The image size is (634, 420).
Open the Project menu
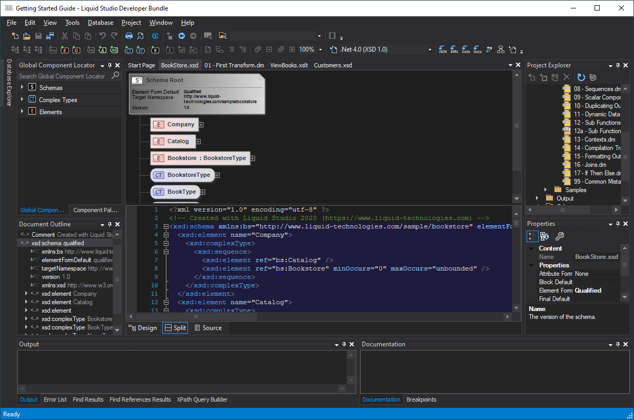coord(131,23)
